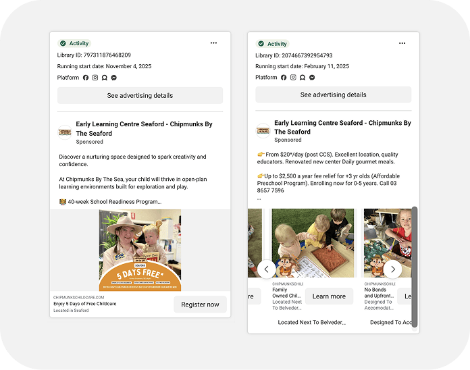The width and height of the screenshot is (470, 370).
Task: Click the Audience Network icon on the November 4 ad
Action: 104,78
